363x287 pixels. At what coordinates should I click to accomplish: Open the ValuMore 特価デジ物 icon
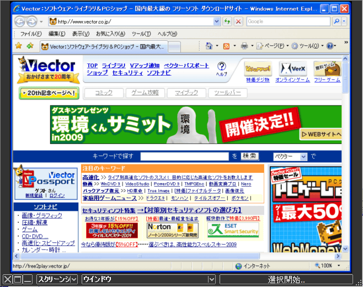[258, 68]
